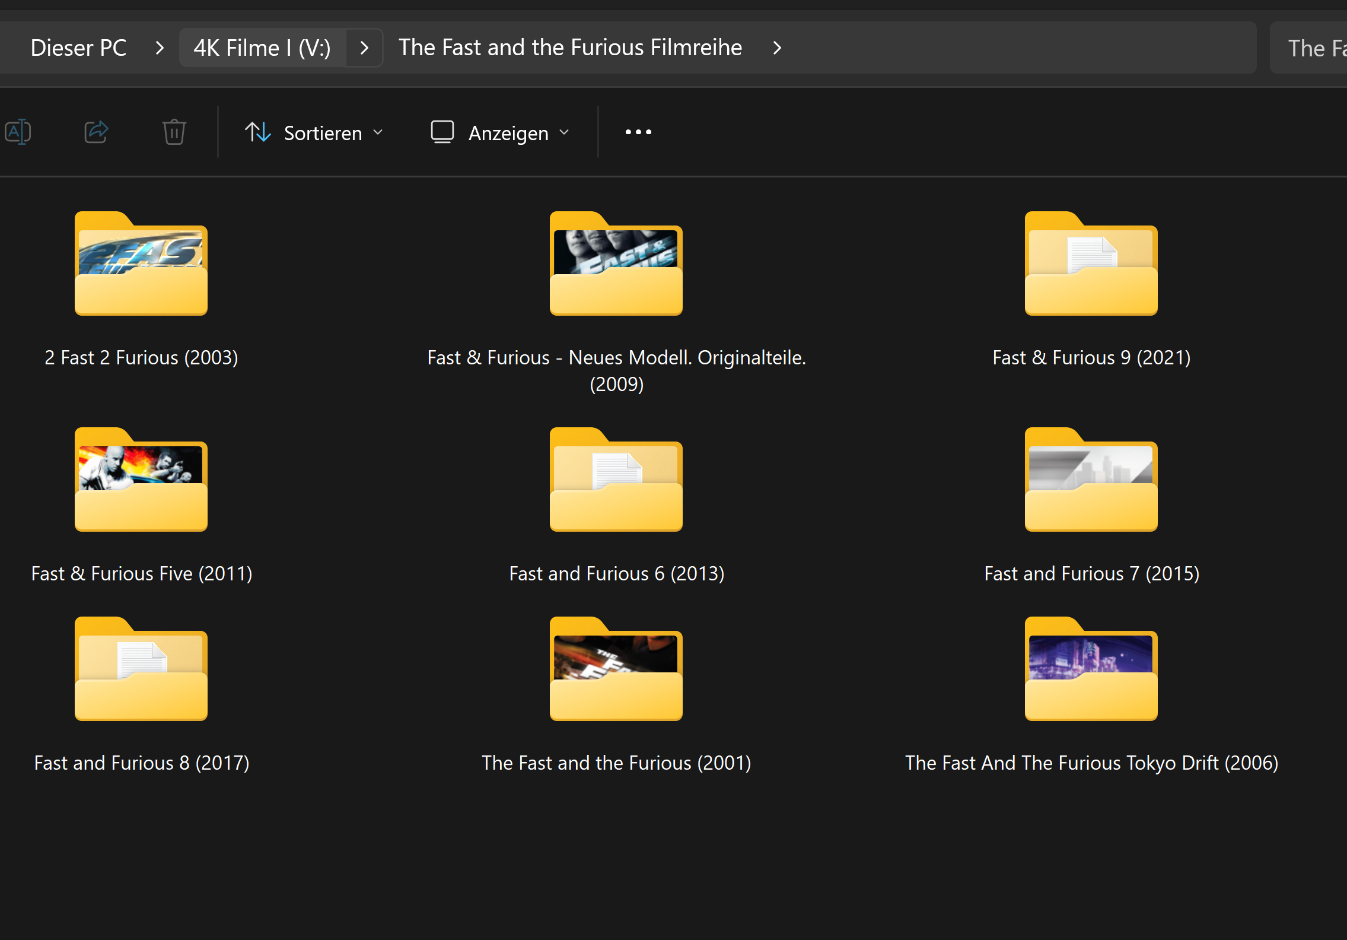This screenshot has height=940, width=1347.
Task: Select the 2 Fast 2 Furious (2003) folder icon
Action: click(x=141, y=263)
